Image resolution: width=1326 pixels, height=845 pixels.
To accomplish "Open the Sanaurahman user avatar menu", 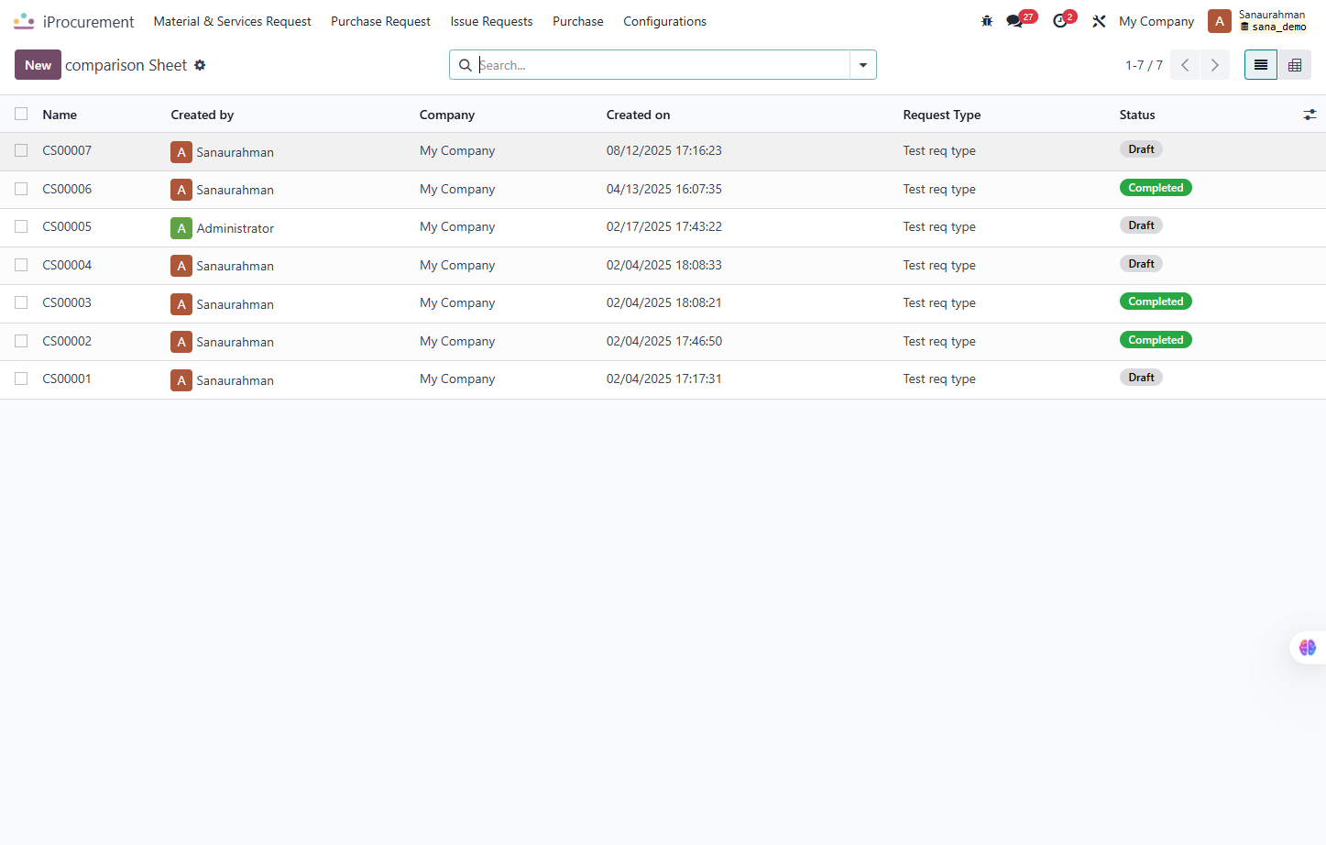I will pos(1219,21).
